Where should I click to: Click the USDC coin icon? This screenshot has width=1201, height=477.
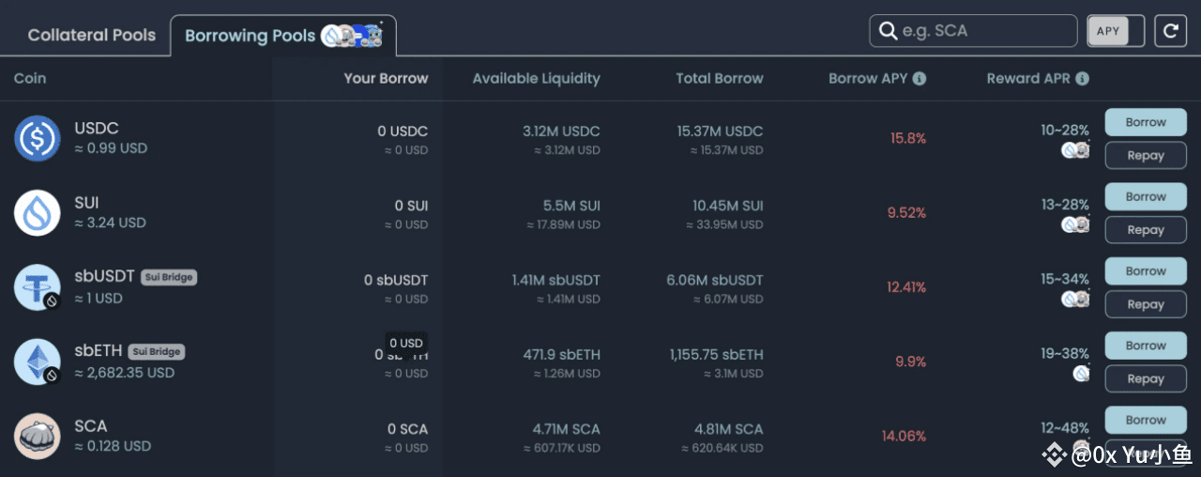coord(38,138)
